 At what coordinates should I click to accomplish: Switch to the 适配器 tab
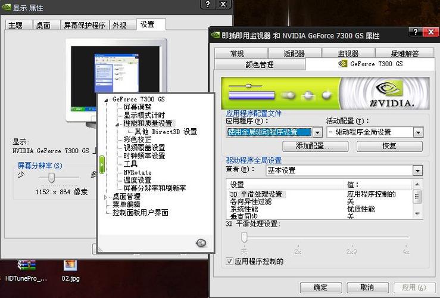294,53
